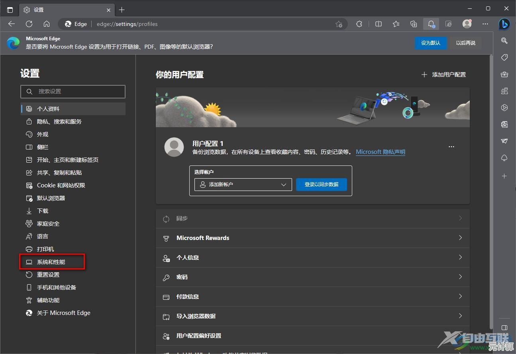Click the Bing chat icon in sidebar
Screen dimensions: 516x354
504,24
